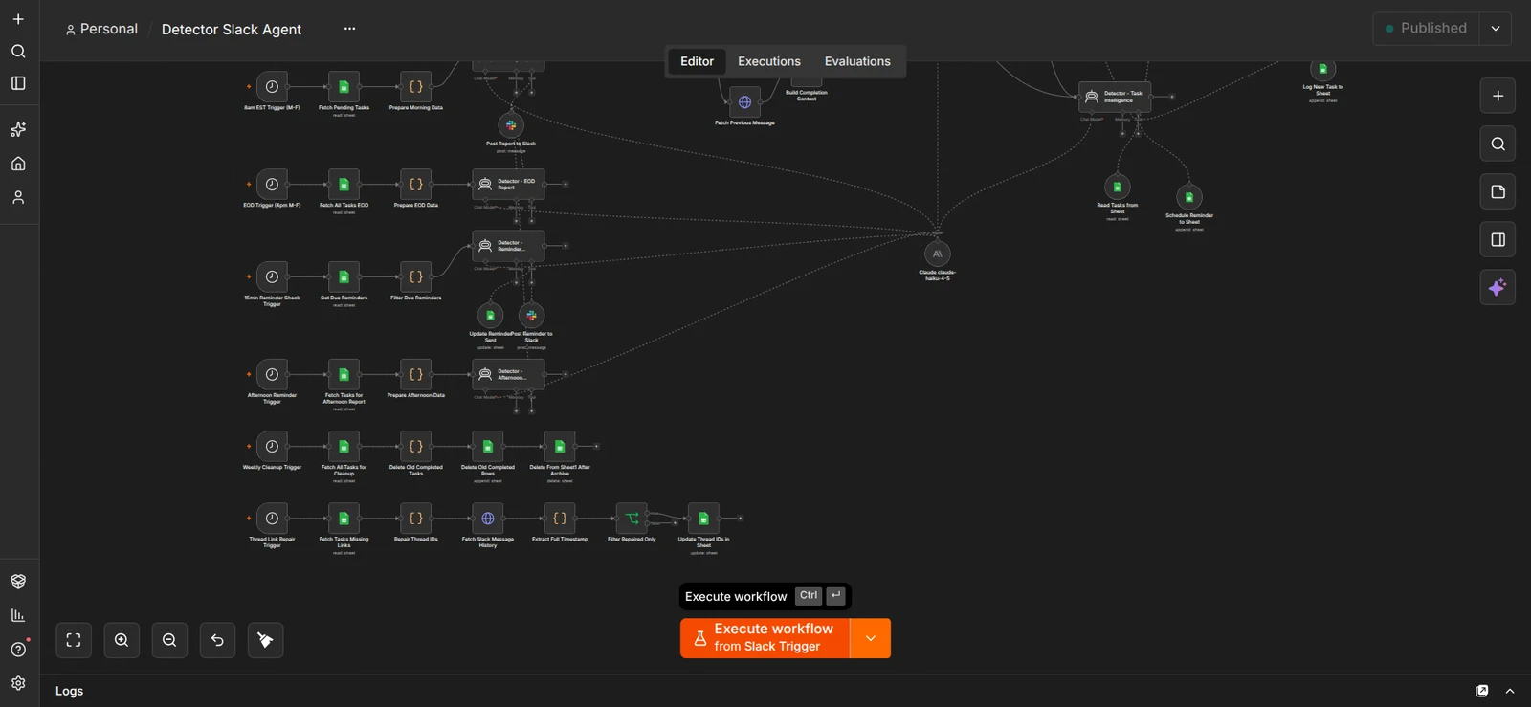Toggle the left sidebar panel
This screenshot has width=1531, height=707.
coord(18,83)
